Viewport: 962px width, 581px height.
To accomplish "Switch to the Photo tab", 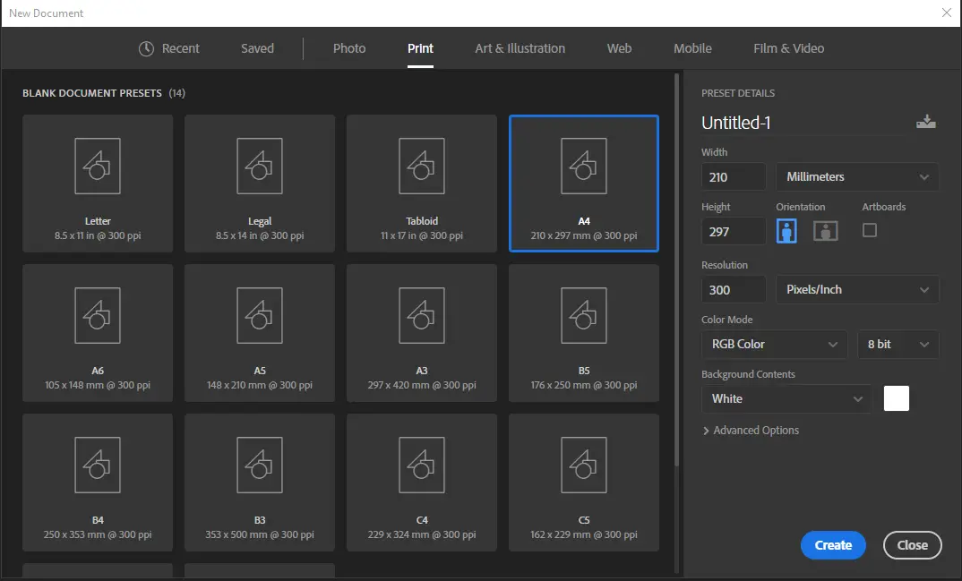I will pyautogui.click(x=349, y=48).
